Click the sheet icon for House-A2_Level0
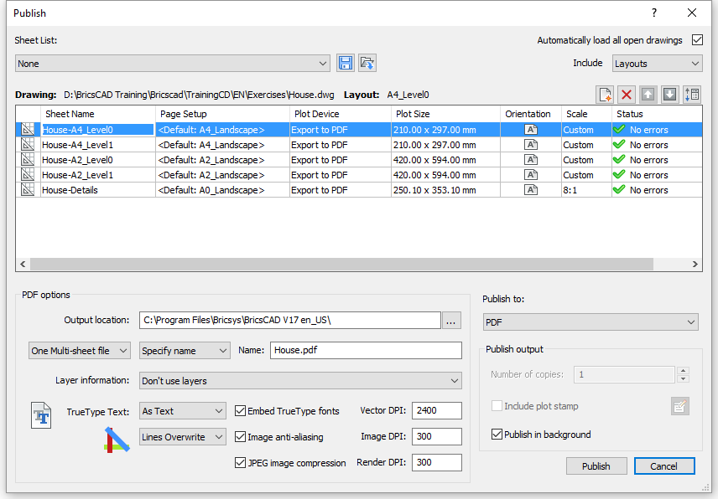This screenshot has height=499, width=718. (28, 159)
